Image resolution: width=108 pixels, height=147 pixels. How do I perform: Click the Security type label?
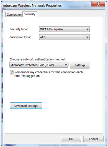point(19,29)
